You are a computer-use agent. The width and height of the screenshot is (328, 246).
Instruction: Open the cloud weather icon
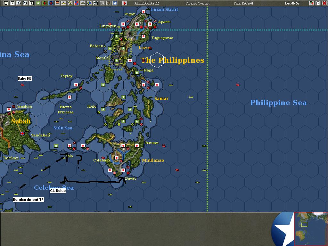coord(115,3)
